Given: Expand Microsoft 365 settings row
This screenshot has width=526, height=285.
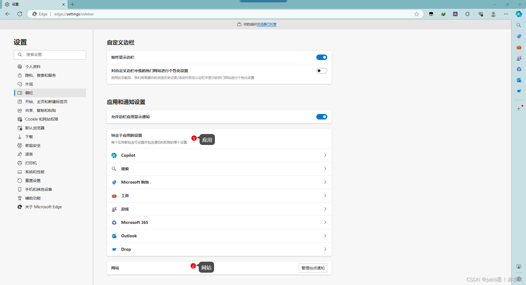Looking at the screenshot, I should (219, 223).
